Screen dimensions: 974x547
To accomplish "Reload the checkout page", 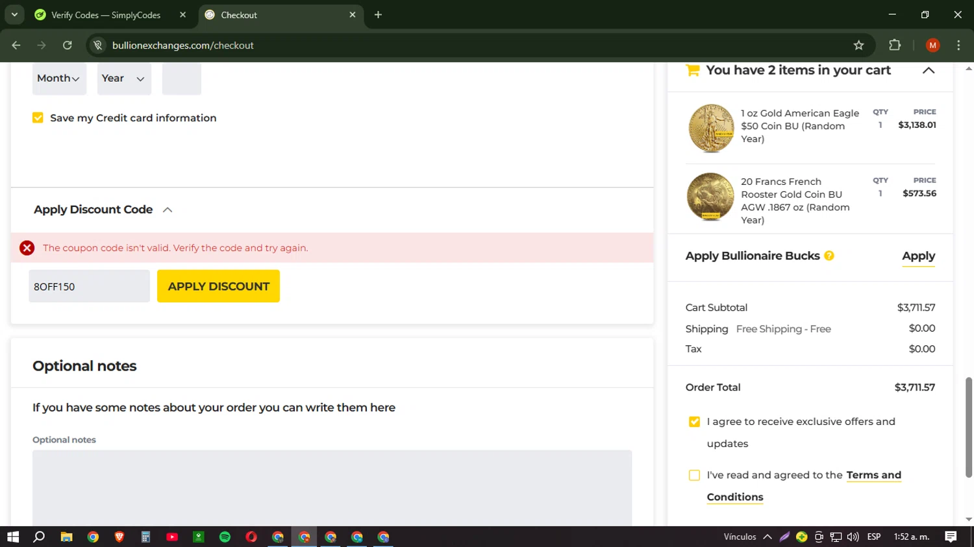I will pos(68,45).
